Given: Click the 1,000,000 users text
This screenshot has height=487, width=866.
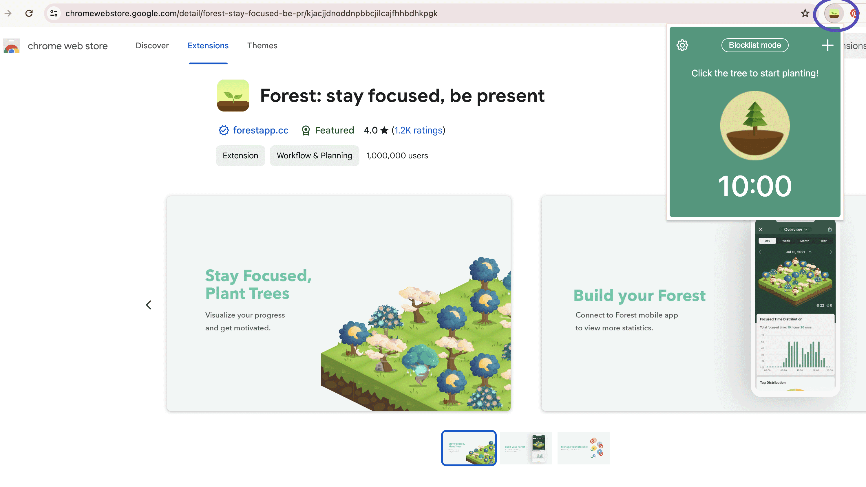Looking at the screenshot, I should 397,155.
